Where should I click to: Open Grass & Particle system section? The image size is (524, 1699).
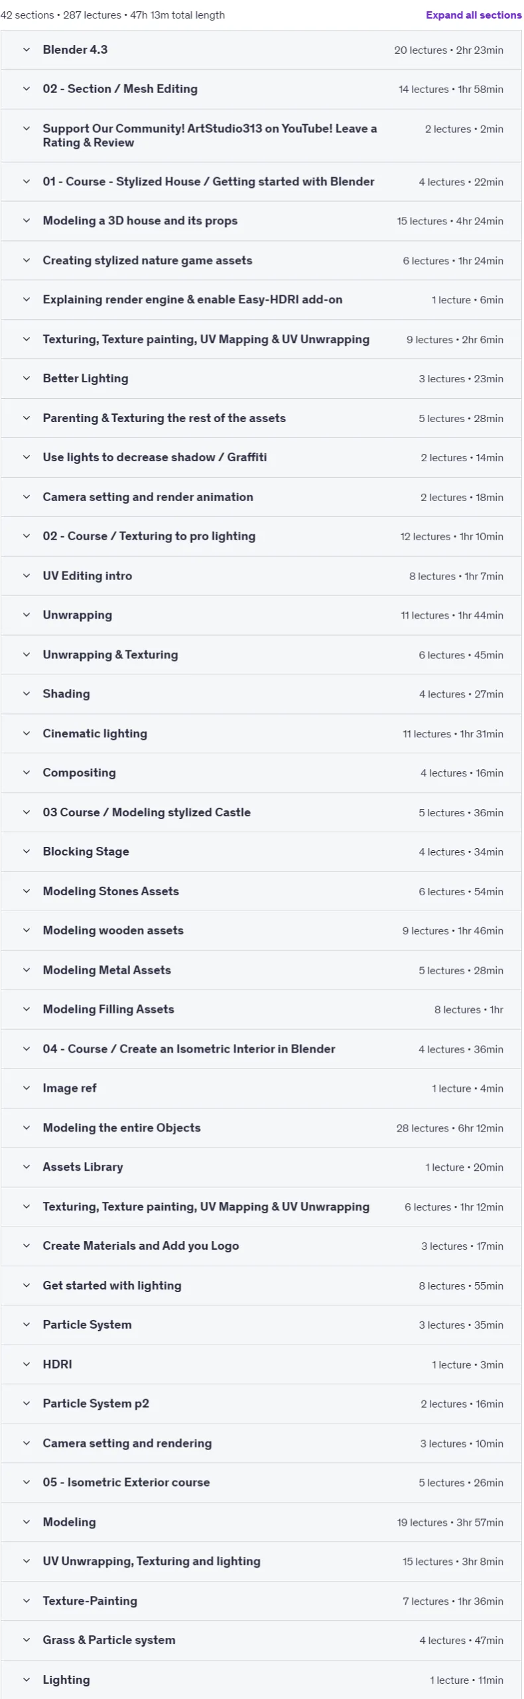click(x=261, y=1640)
